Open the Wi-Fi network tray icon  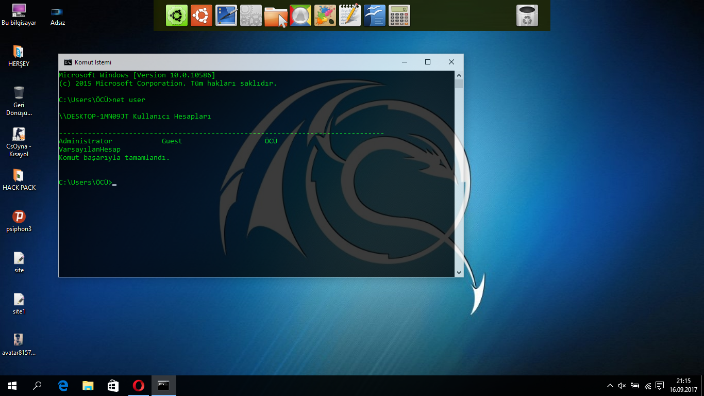(x=647, y=386)
